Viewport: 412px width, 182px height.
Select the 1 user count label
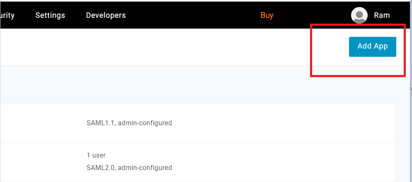[x=96, y=155]
